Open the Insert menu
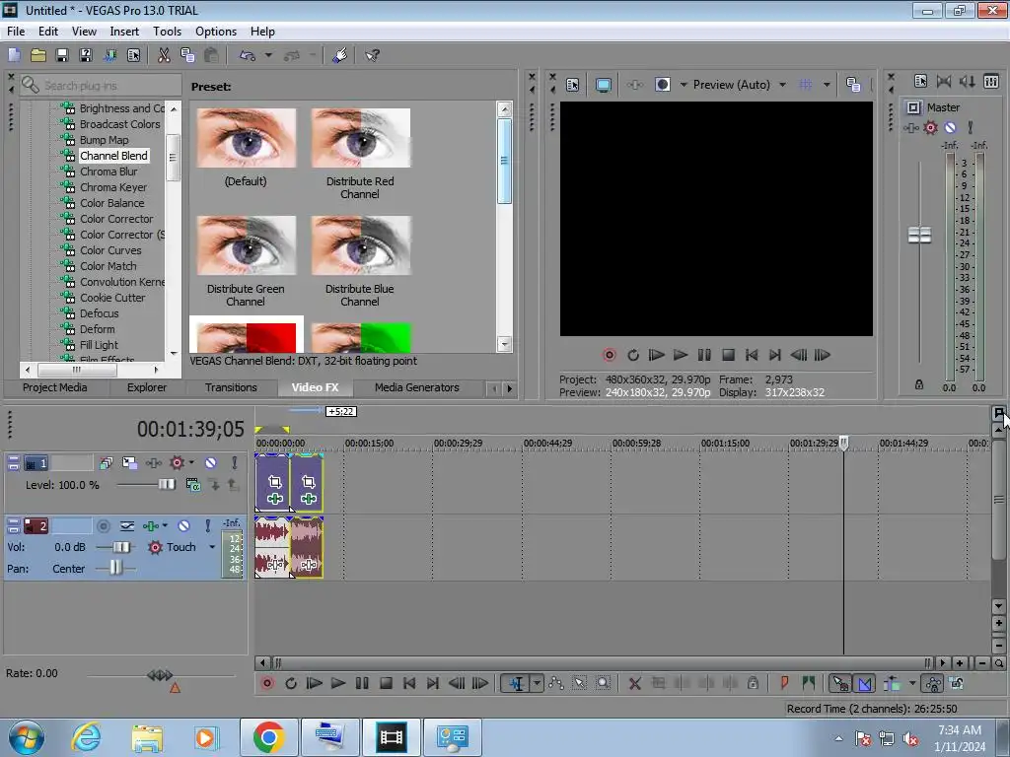The image size is (1010, 757). [124, 31]
